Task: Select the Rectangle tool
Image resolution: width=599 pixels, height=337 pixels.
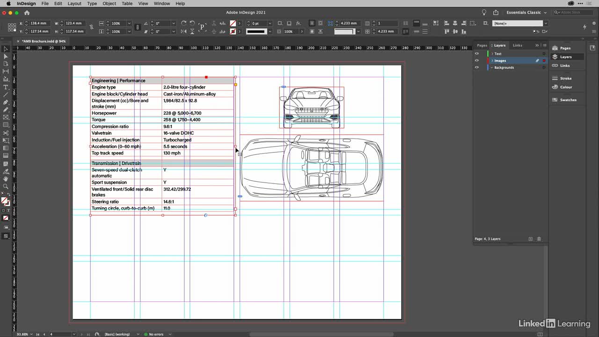Action: (x=6, y=125)
